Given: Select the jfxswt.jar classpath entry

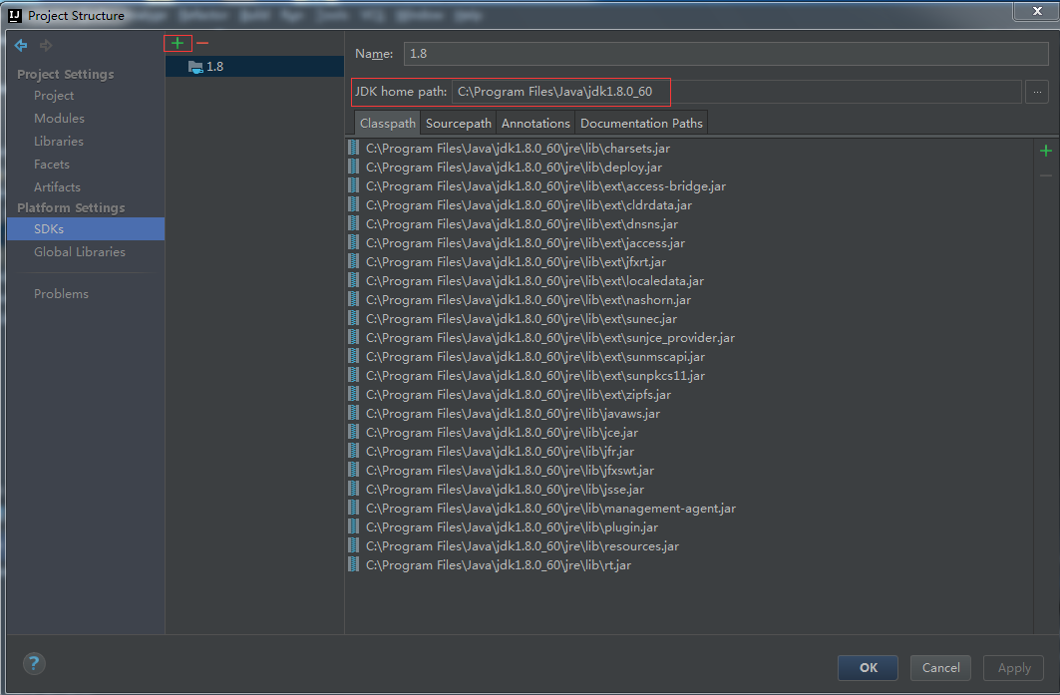Looking at the screenshot, I should pyautogui.click(x=510, y=470).
